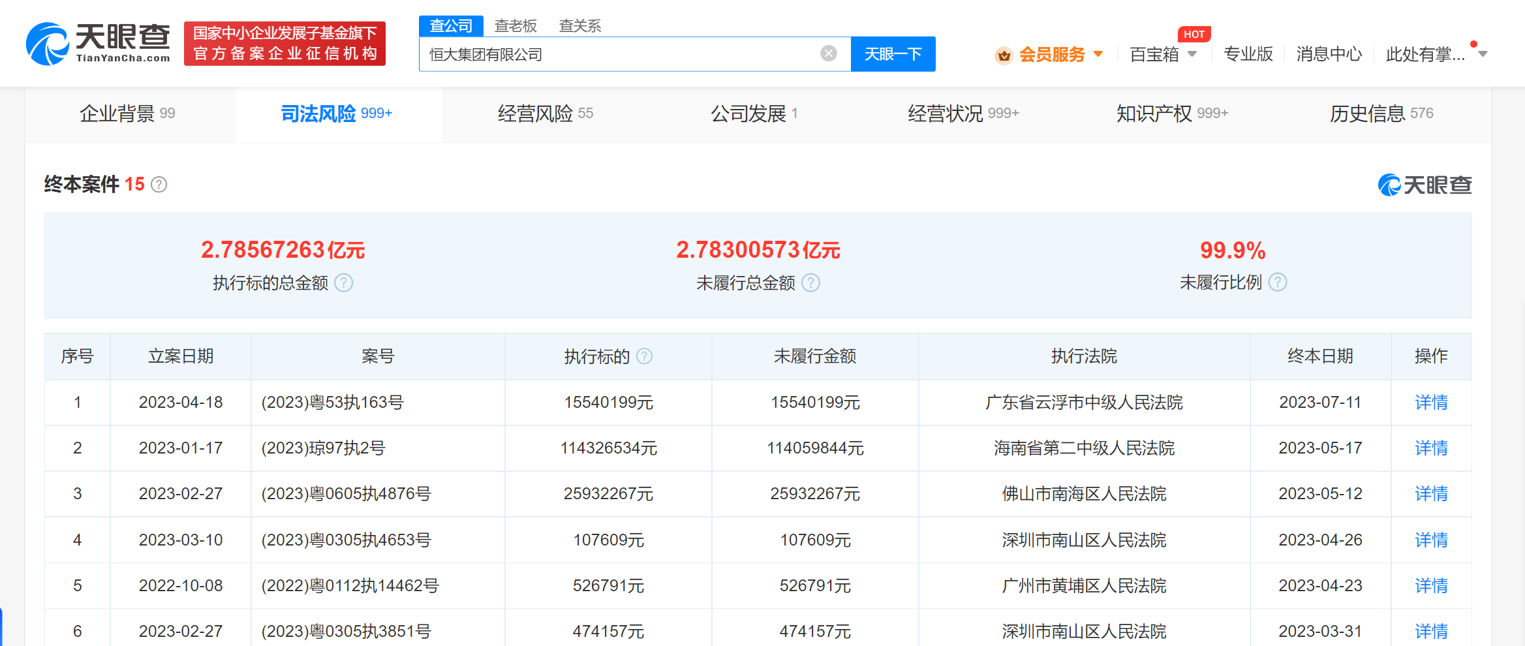1525x646 pixels.
Task: Clear the search box with X icon
Action: click(828, 54)
